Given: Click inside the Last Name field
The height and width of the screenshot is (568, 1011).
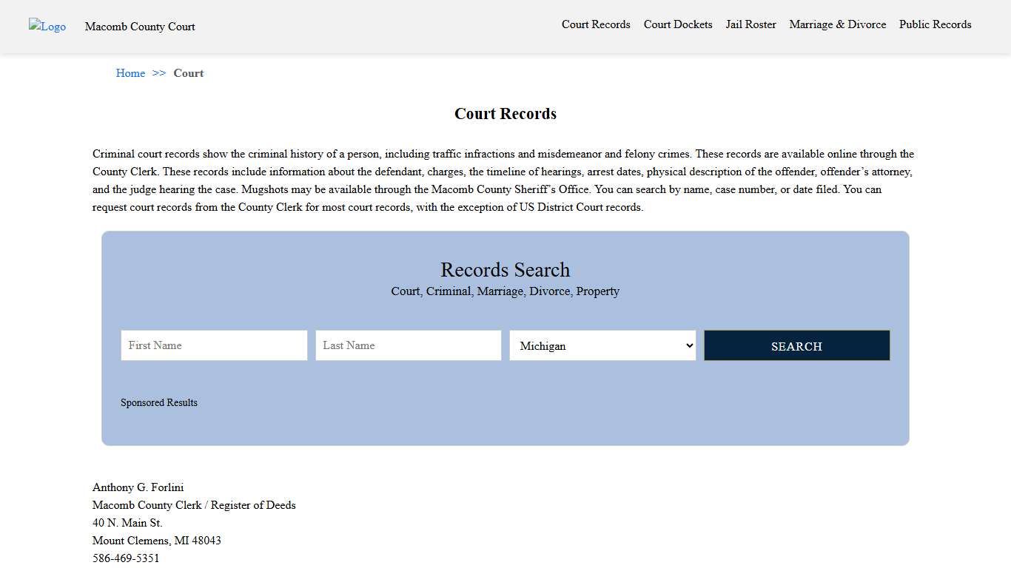Looking at the screenshot, I should pyautogui.click(x=408, y=345).
